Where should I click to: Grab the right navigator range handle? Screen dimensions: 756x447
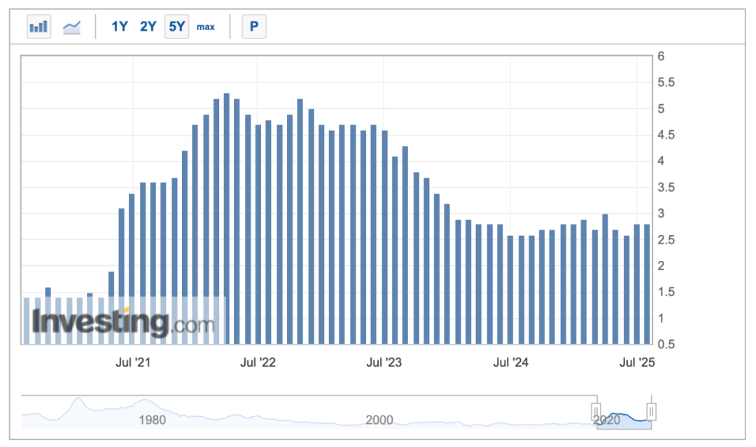[x=651, y=411]
